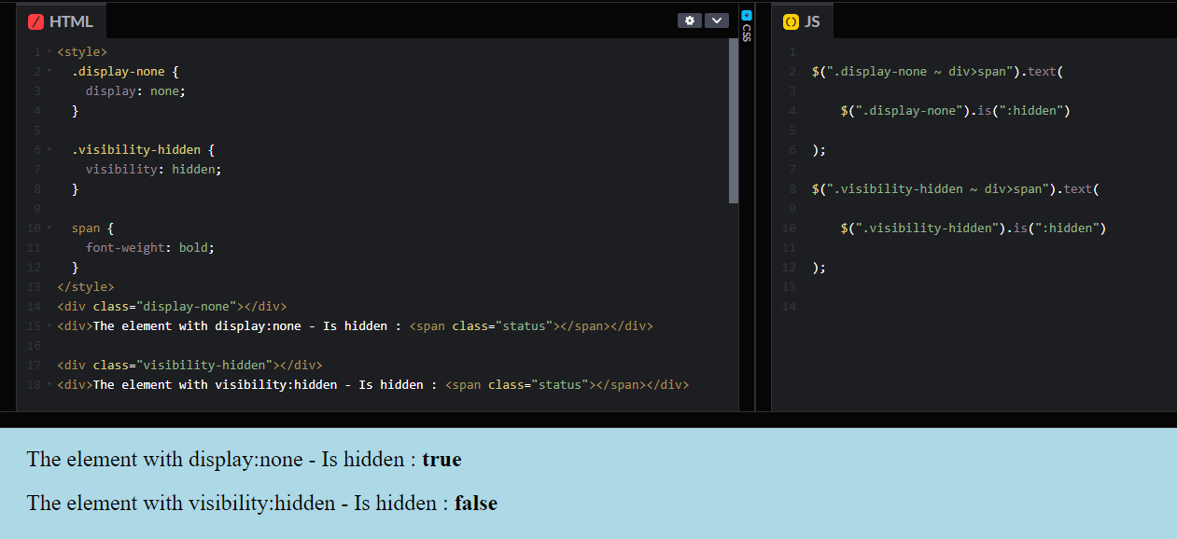This screenshot has width=1177, height=539.
Task: Click the bold false result text
Action: (475, 503)
